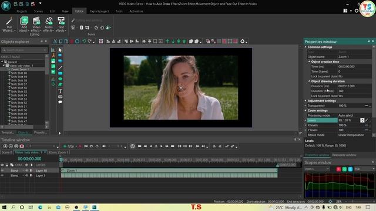Open the RGB mode dropdown in Scopes
Screen dimensions: 376x211
(x=364, y=169)
